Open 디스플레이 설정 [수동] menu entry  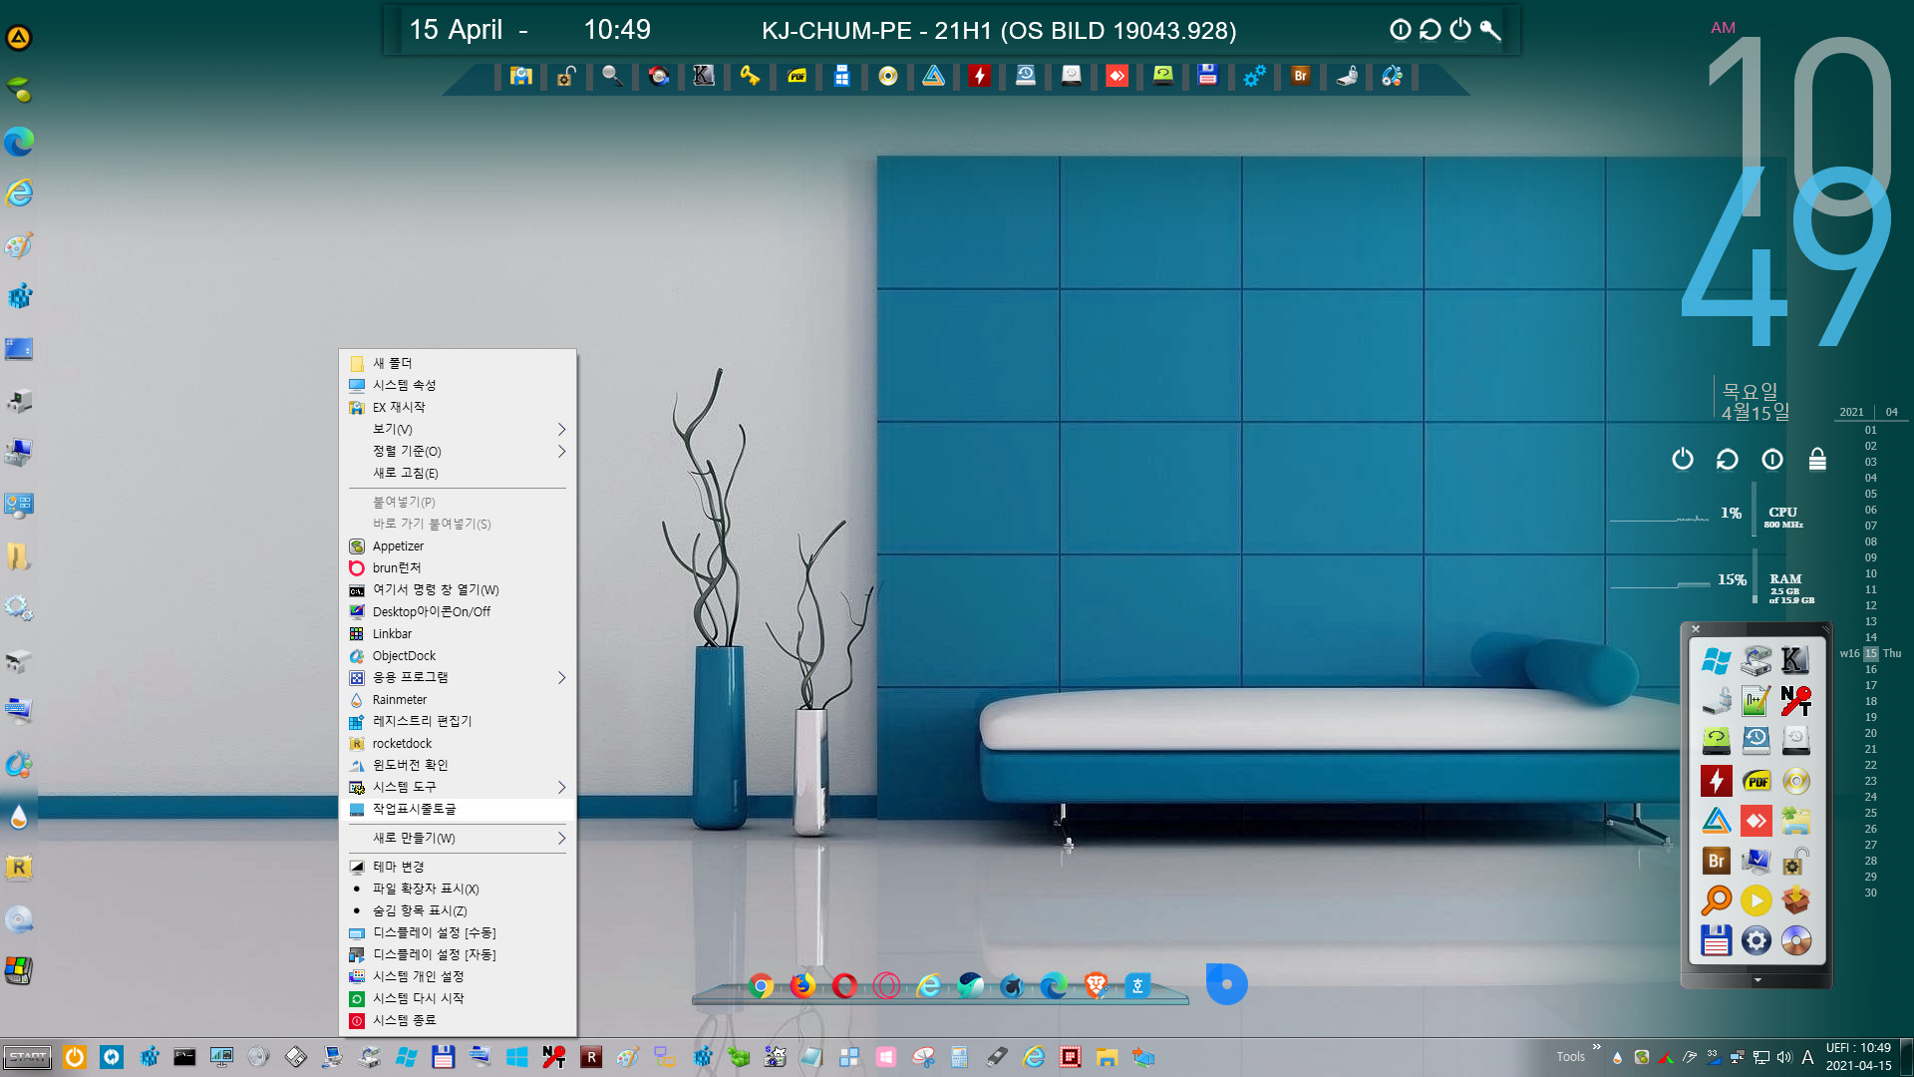(458, 932)
